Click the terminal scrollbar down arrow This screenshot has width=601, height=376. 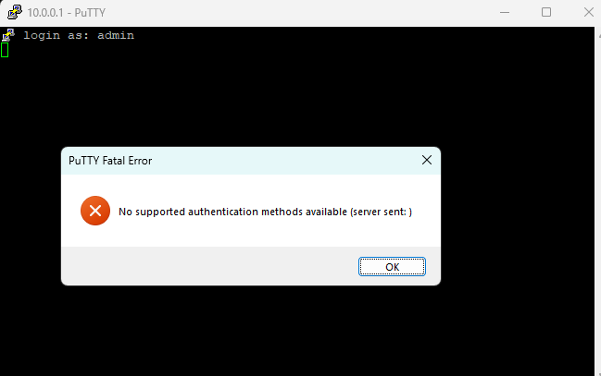tap(599, 374)
